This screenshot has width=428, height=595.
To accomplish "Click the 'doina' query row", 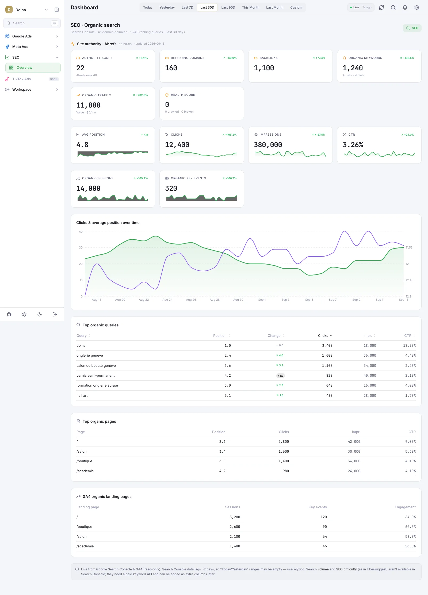I will coord(246,346).
